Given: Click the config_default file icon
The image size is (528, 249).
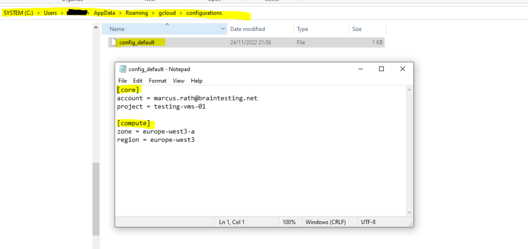Looking at the screenshot, I should click(x=113, y=42).
